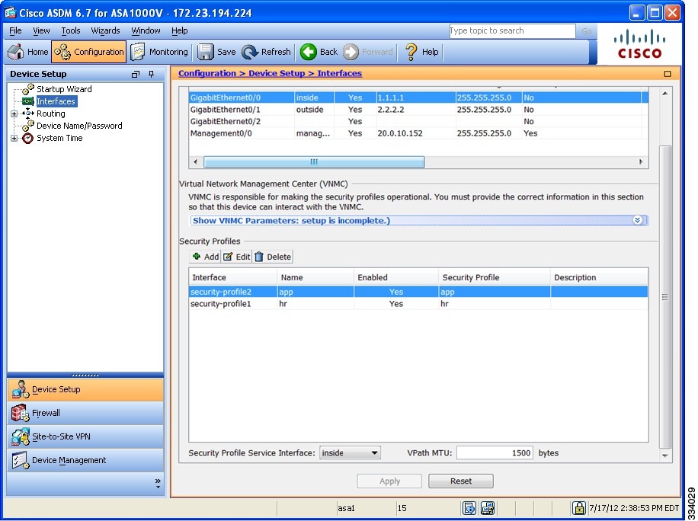The height and width of the screenshot is (521, 698).
Task: Switch to Monitoring view
Action: 159,52
